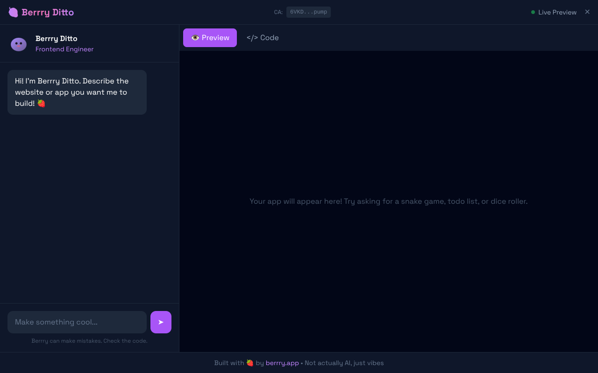Click the 'Frontend Engineer' subtitle
The width and height of the screenshot is (598, 373).
64,49
